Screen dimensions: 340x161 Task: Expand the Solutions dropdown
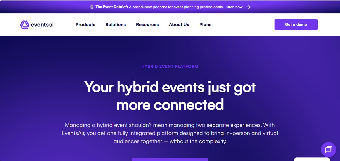[x=115, y=25]
